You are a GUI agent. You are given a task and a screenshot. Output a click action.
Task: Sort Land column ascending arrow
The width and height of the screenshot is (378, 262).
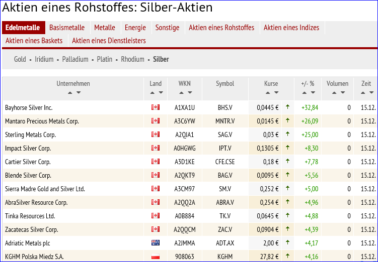[x=152, y=93]
